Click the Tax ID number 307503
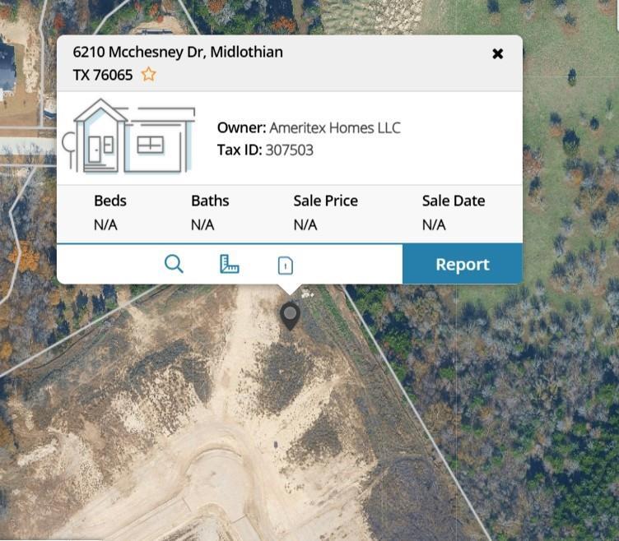This screenshot has height=541, width=619. pyautogui.click(x=289, y=150)
